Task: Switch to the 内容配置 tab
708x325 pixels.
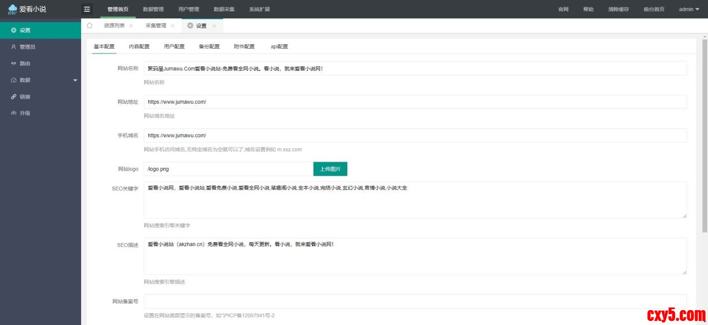Action: click(x=139, y=46)
